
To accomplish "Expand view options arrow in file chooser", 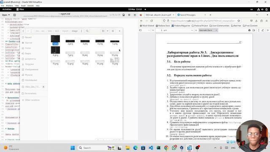I will pyautogui.click(x=108, y=31).
